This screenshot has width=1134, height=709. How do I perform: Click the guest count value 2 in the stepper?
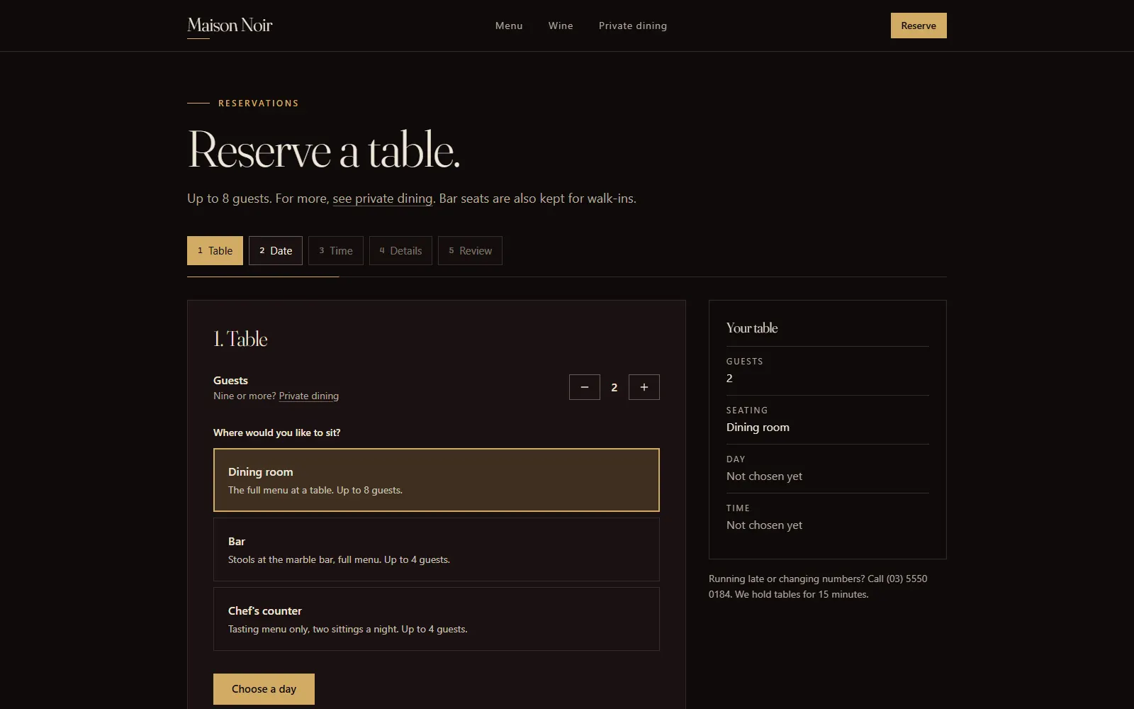point(614,387)
